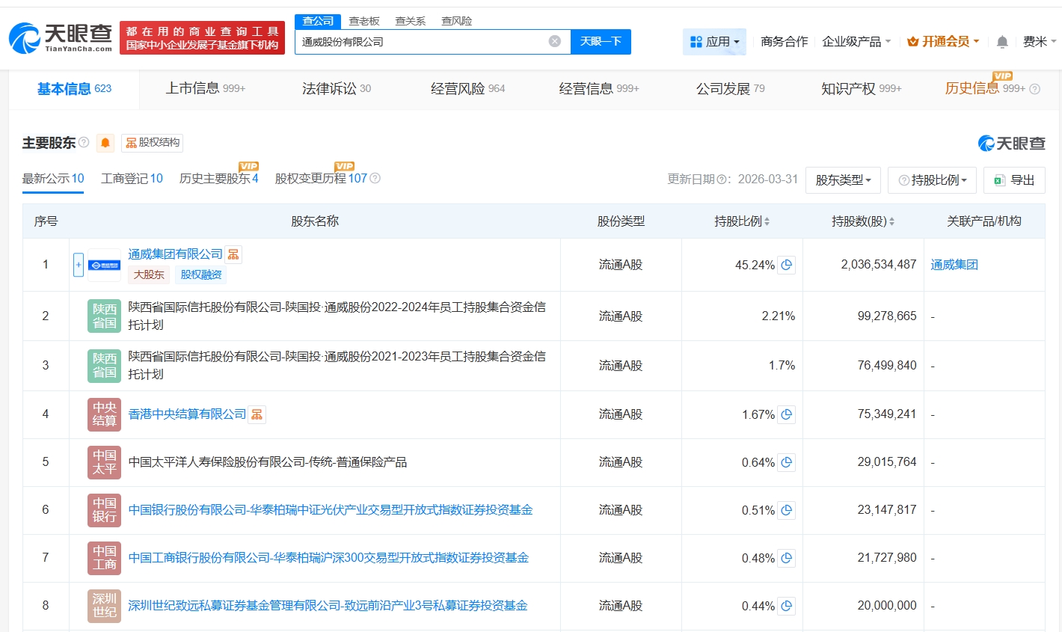Viewport: 1062px width, 632px height.
Task: Open help icon beside 历史信息 tab
Action: [x=1035, y=89]
